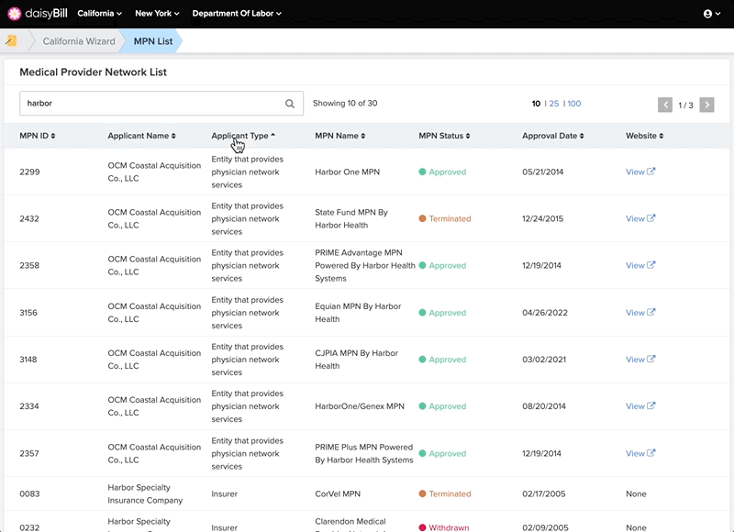Click approval date 05/21/2014
Image resolution: width=734 pixels, height=532 pixels.
pyautogui.click(x=543, y=172)
